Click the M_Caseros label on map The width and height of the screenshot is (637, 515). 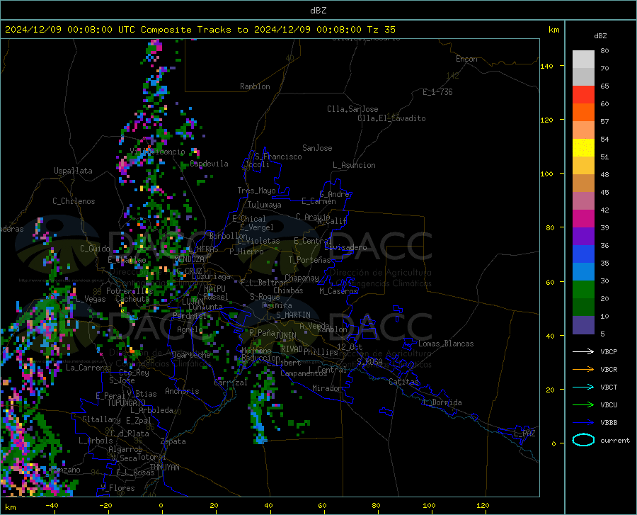[x=338, y=291]
